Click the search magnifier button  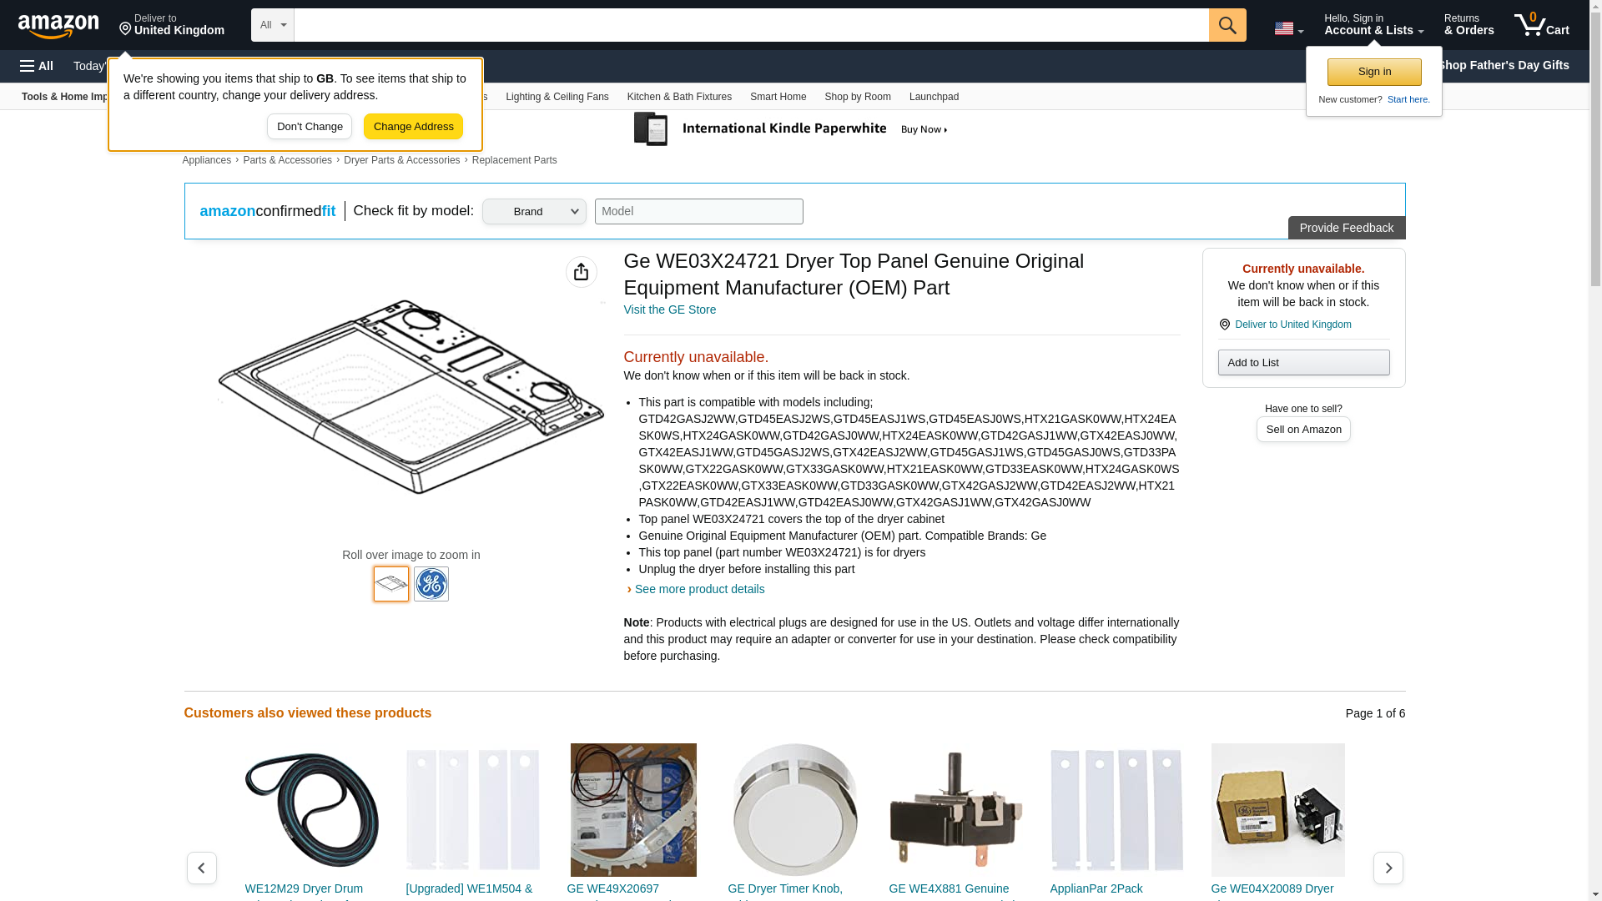click(1227, 25)
